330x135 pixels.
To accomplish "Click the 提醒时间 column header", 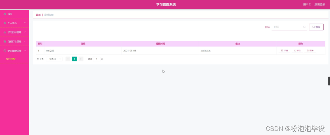I will pos(160,44).
